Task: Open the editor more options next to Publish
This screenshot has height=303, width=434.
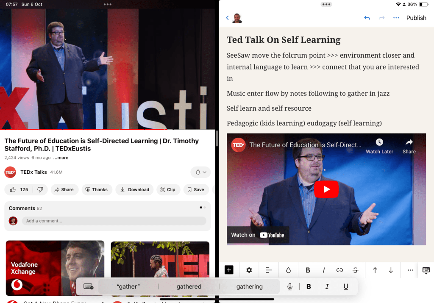Action: coord(396,18)
